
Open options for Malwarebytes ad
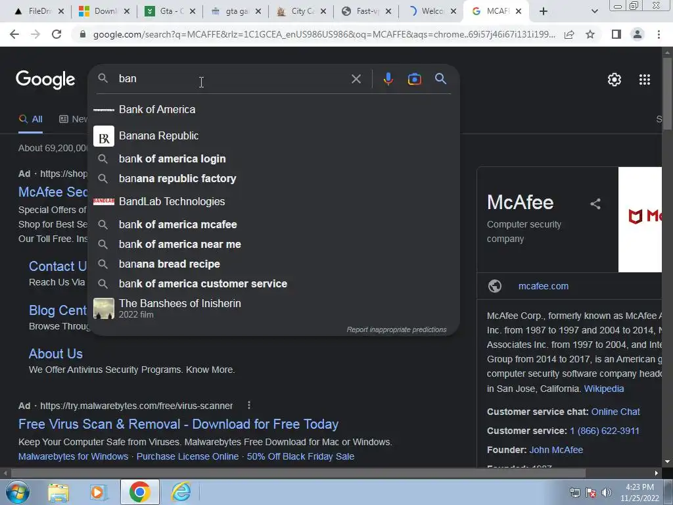click(249, 405)
